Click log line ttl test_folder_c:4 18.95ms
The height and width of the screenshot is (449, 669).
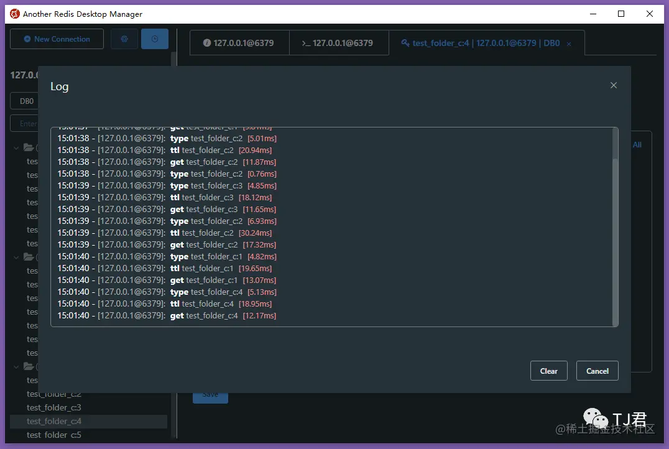coord(165,304)
